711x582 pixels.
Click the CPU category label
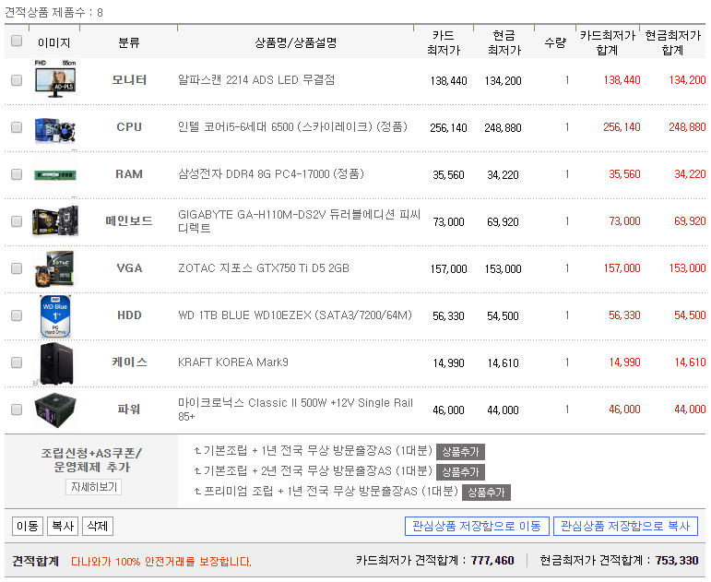129,127
